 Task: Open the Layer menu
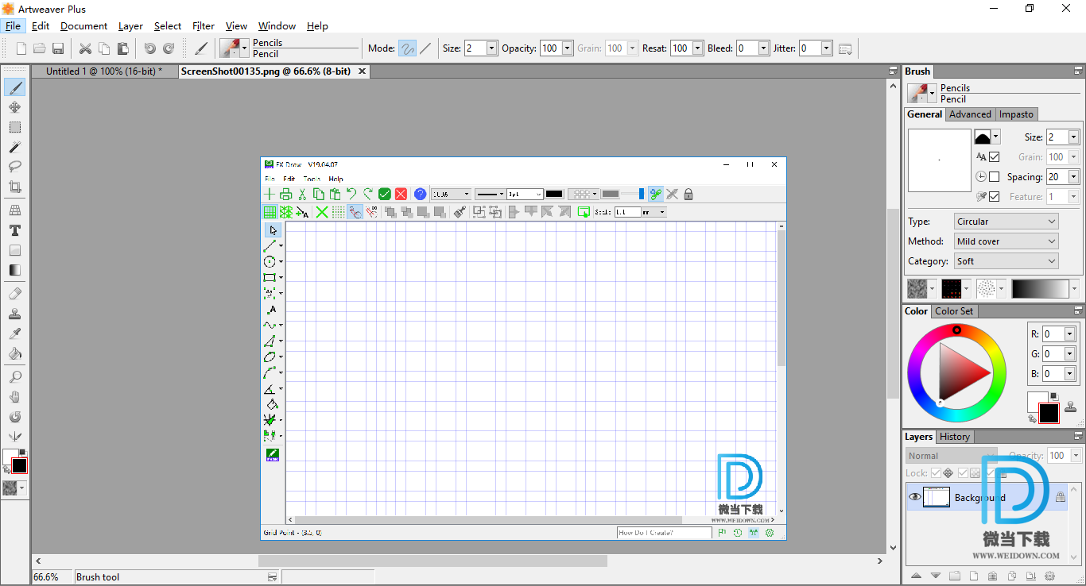[x=130, y=26]
